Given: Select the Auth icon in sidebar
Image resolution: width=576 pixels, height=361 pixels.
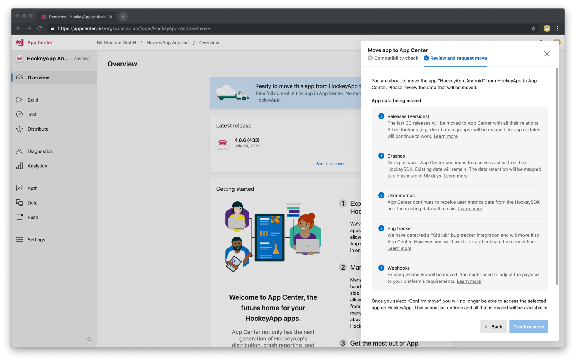Looking at the screenshot, I should coord(19,188).
